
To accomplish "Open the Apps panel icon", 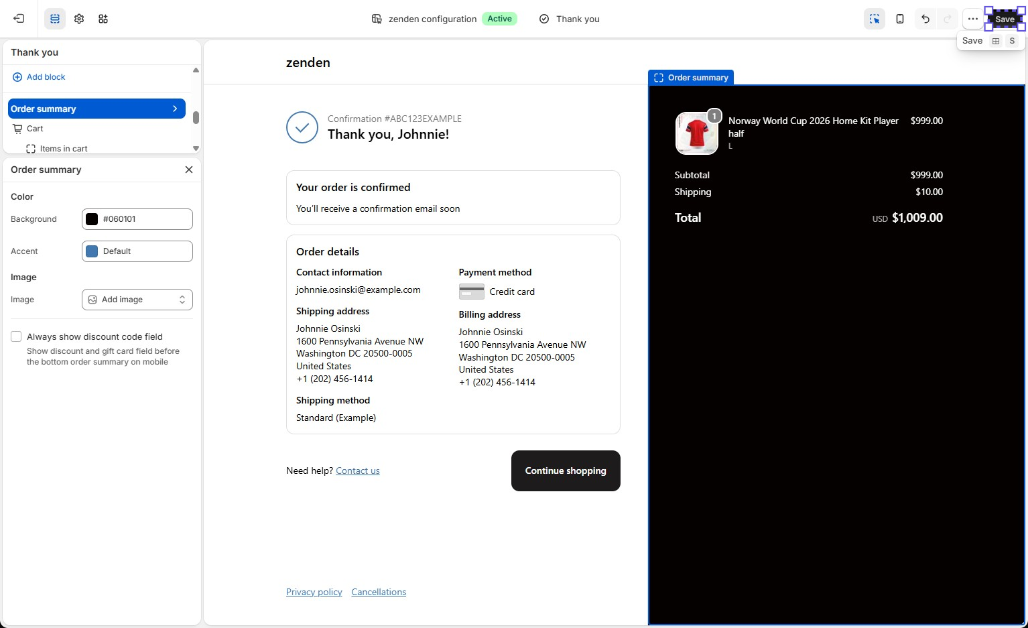I will 103,19.
